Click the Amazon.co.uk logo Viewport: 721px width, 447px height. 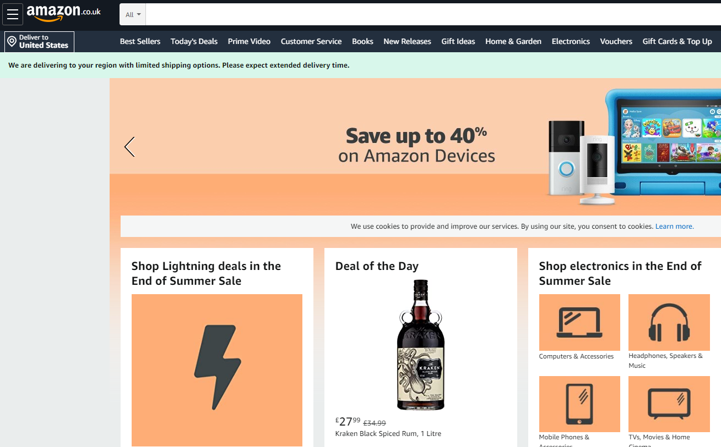click(63, 13)
